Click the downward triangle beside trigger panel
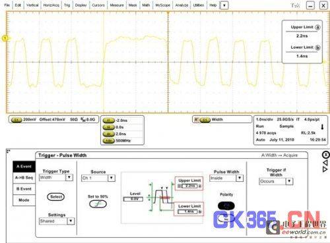330x243 pixels. click(x=325, y=169)
